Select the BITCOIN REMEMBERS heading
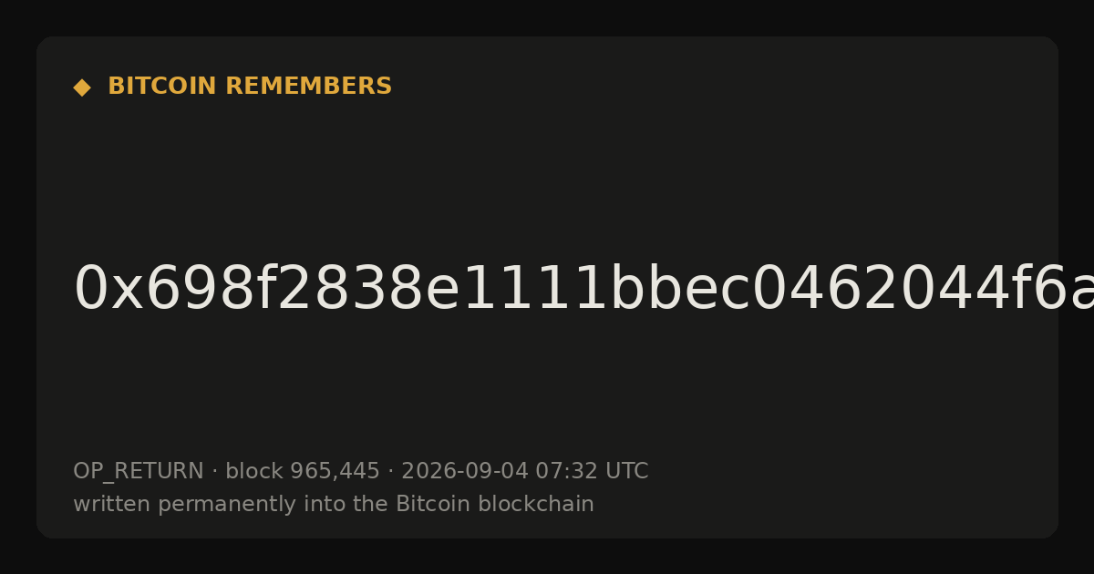Screen dimensions: 1094x574 (250, 87)
